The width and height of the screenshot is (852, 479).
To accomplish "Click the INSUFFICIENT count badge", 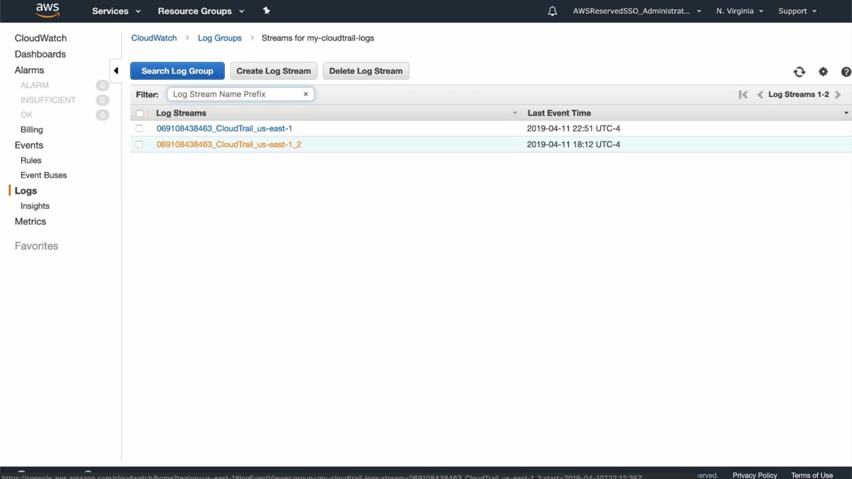I will [102, 100].
